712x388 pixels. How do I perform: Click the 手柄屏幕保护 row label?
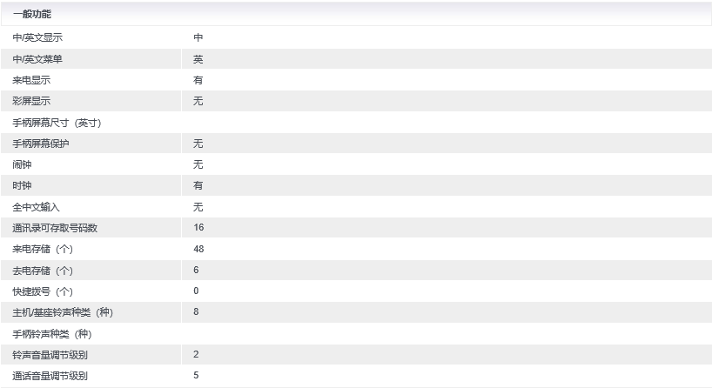click(x=41, y=144)
